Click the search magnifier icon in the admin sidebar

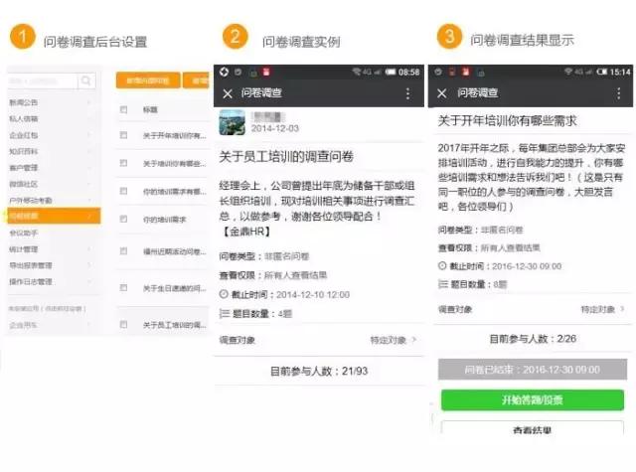click(86, 81)
